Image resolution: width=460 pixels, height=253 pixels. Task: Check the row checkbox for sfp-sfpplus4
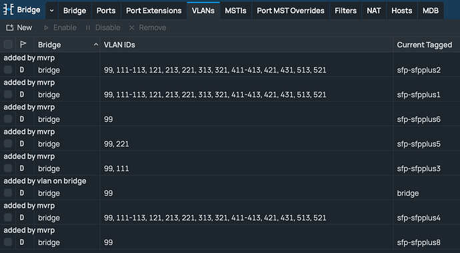(8, 217)
